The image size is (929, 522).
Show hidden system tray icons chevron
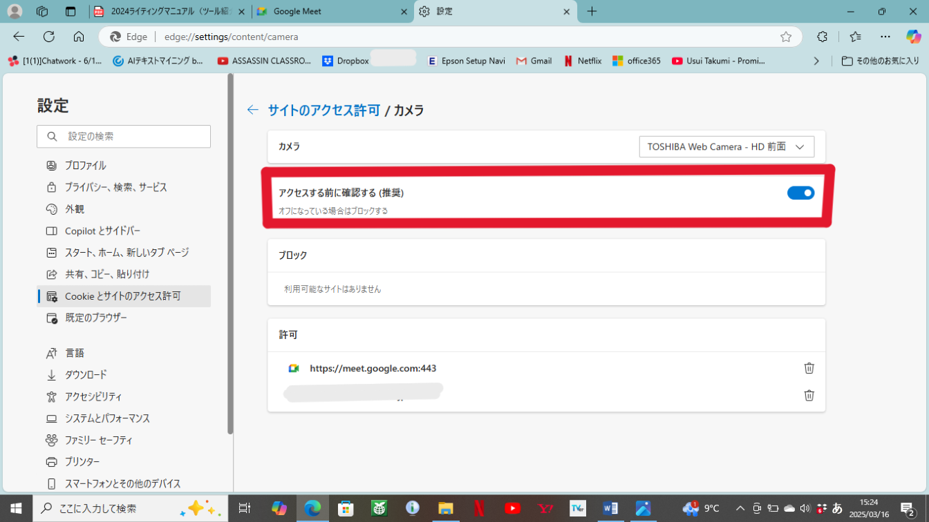pyautogui.click(x=740, y=508)
